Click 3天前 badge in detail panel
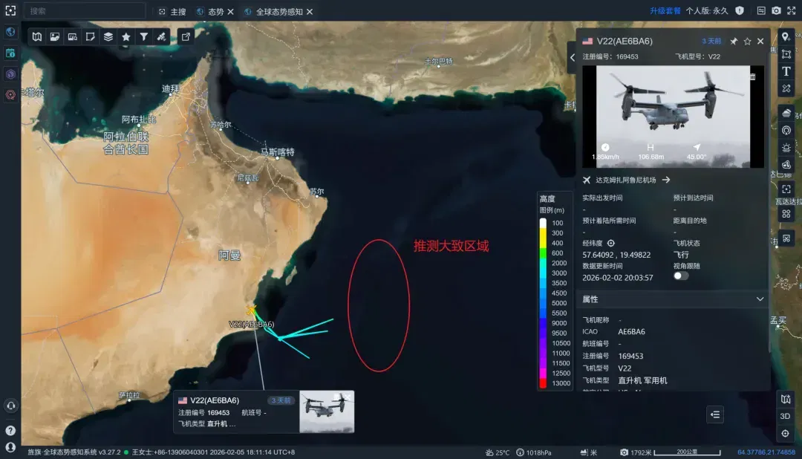 [x=711, y=42]
